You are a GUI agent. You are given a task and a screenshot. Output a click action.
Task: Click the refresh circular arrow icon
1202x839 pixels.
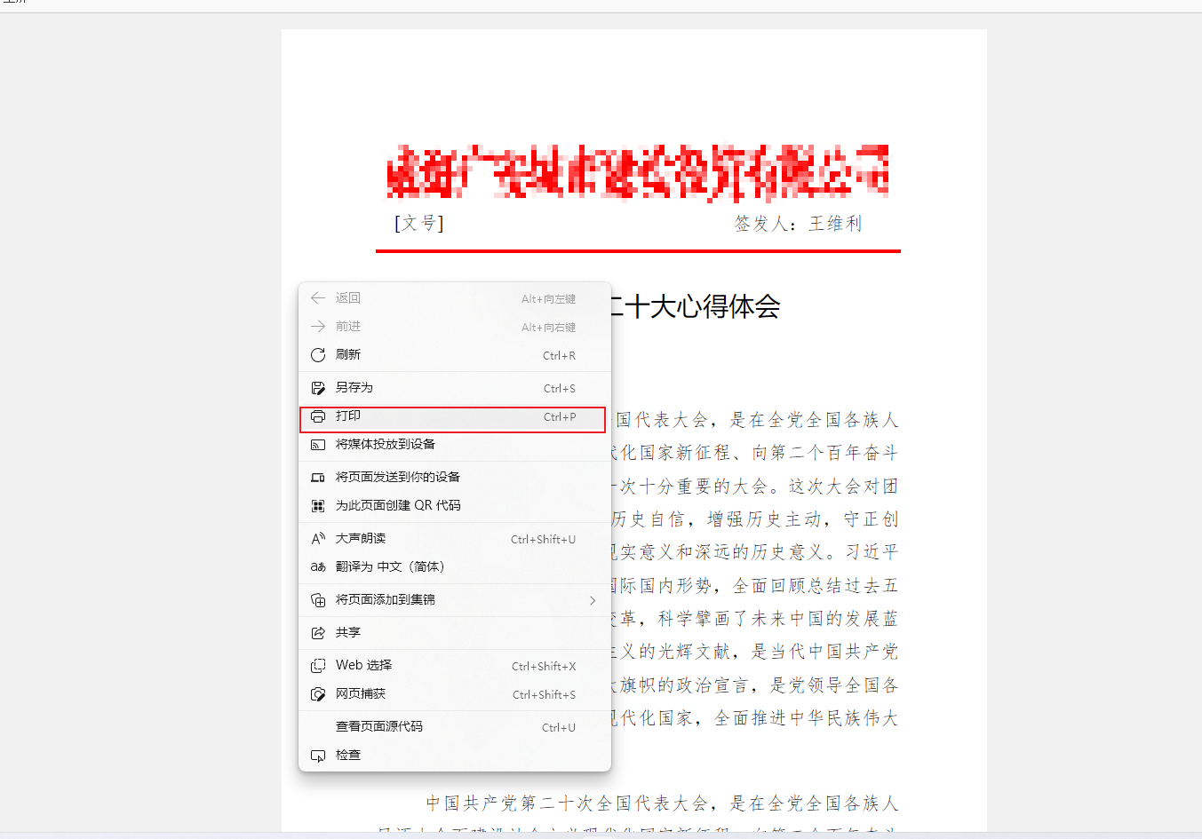point(318,354)
